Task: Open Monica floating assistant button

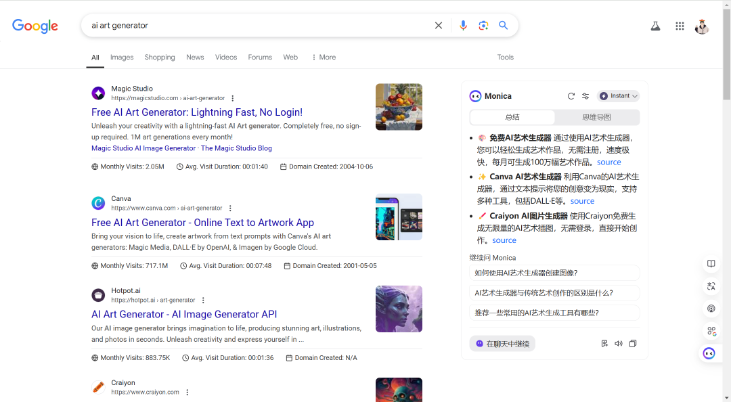Action: point(709,353)
